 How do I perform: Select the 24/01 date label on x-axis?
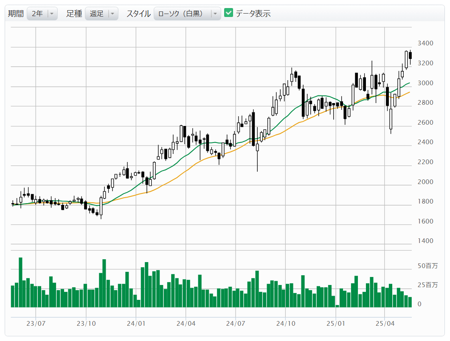pyautogui.click(x=136, y=324)
